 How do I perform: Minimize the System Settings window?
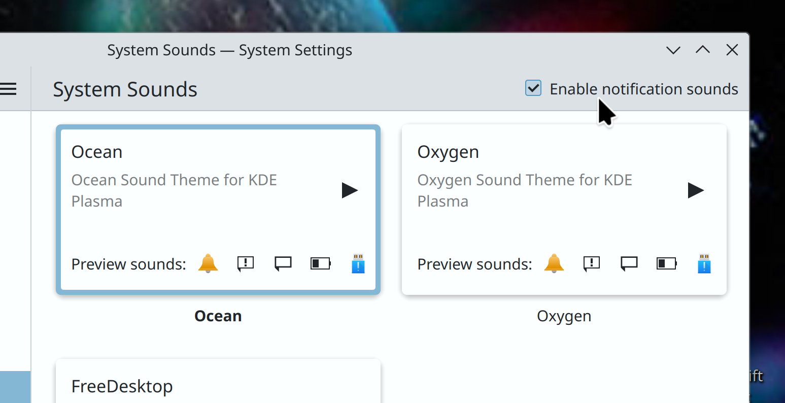tap(673, 50)
